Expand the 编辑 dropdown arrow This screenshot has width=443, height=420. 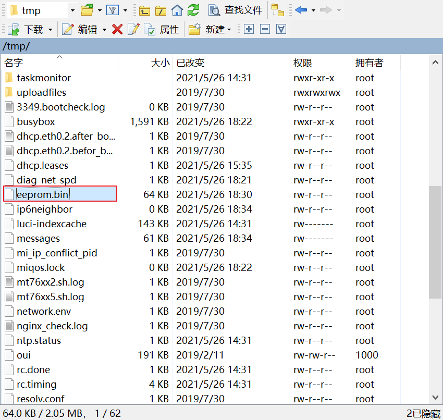104,29
